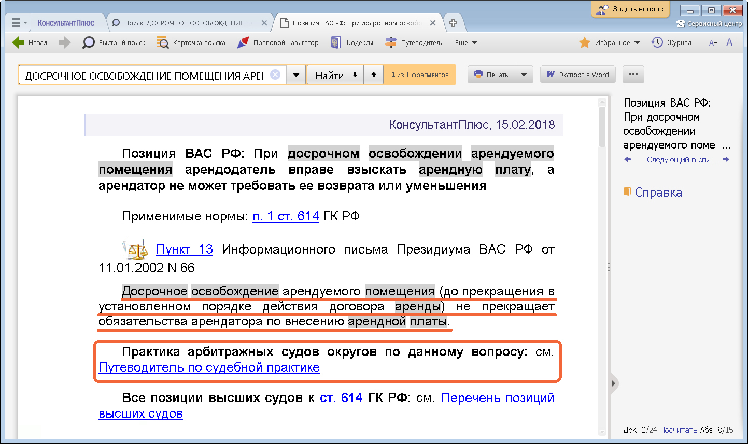Export the document via Экспорт в Word
The width and height of the screenshot is (748, 444).
pos(578,75)
